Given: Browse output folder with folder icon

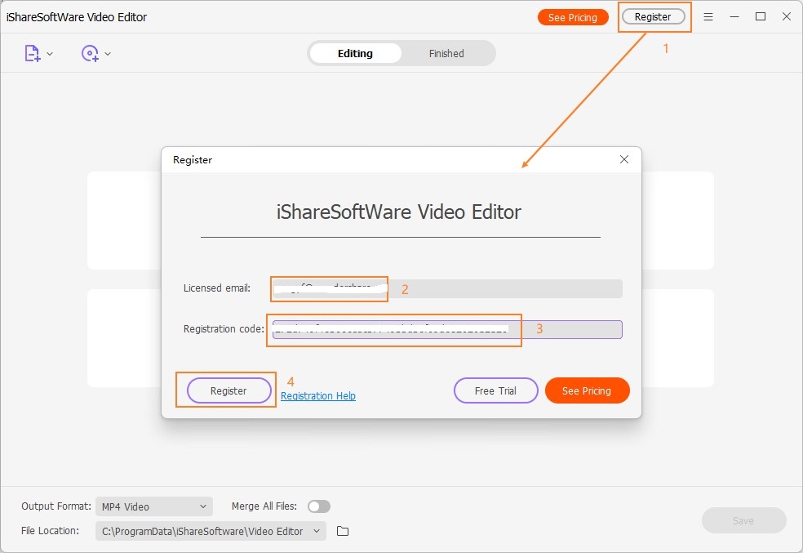Looking at the screenshot, I should tap(343, 531).
